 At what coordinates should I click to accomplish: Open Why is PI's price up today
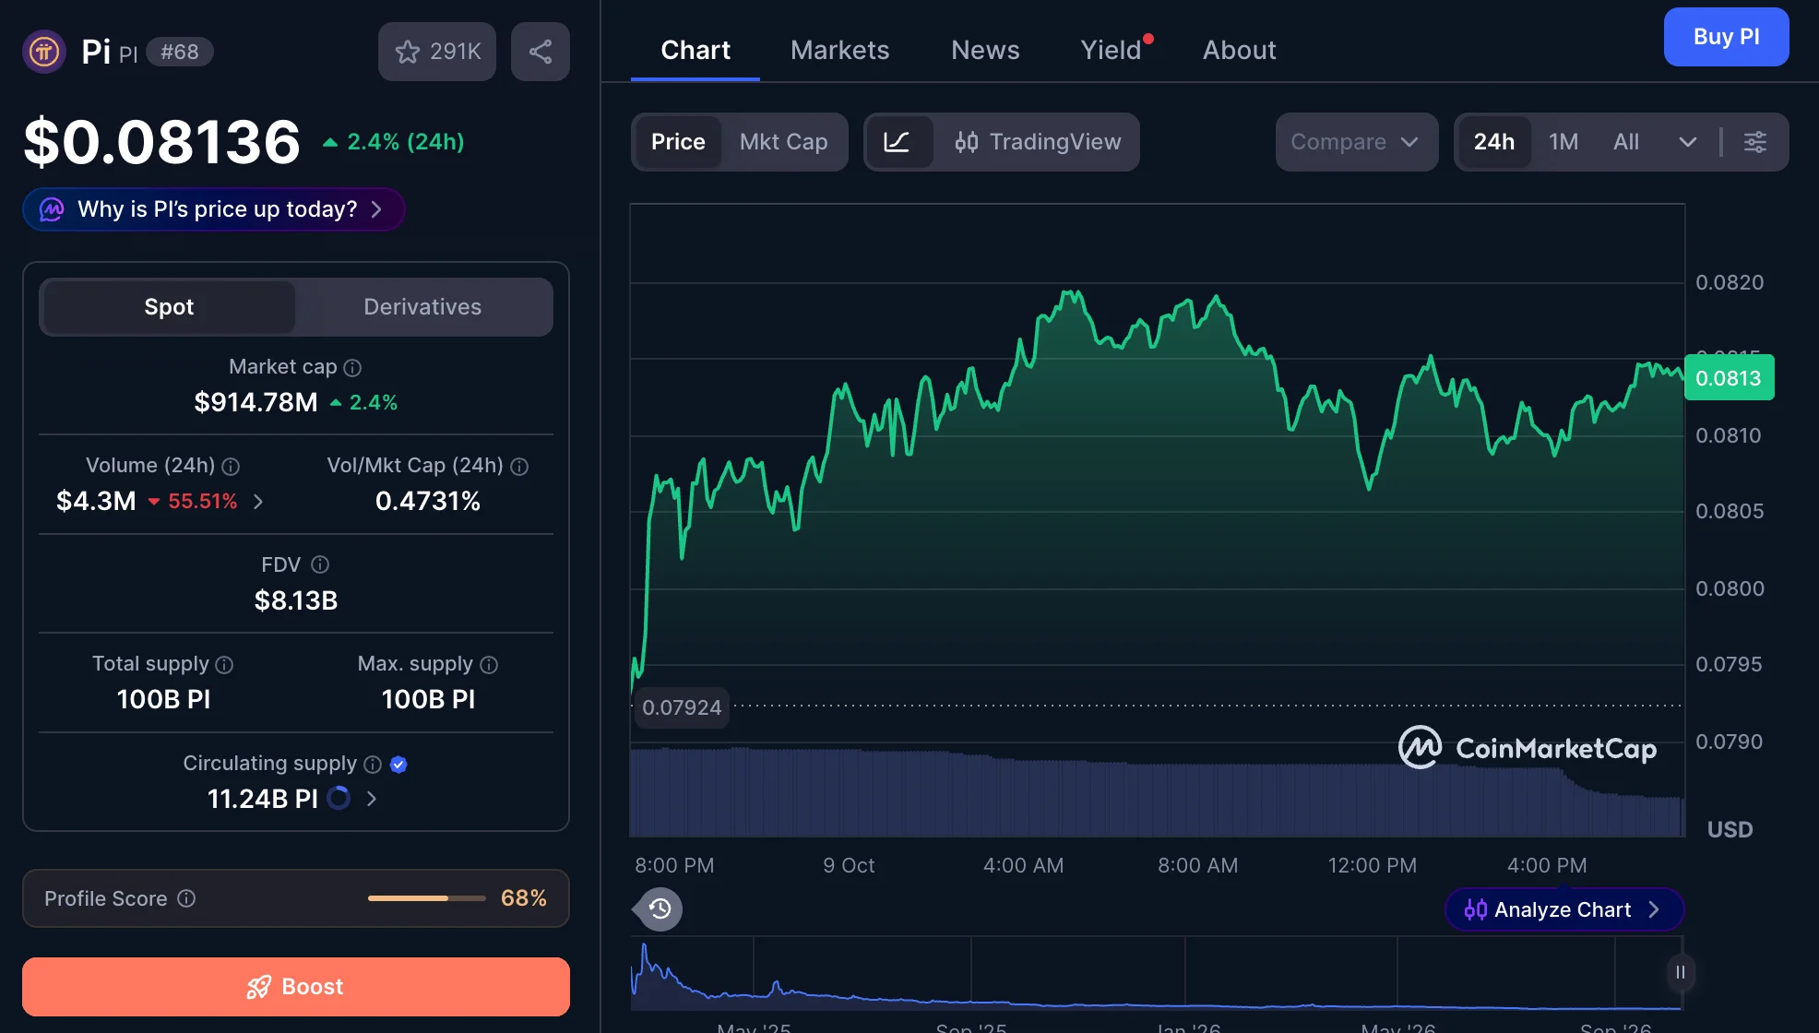tap(214, 209)
